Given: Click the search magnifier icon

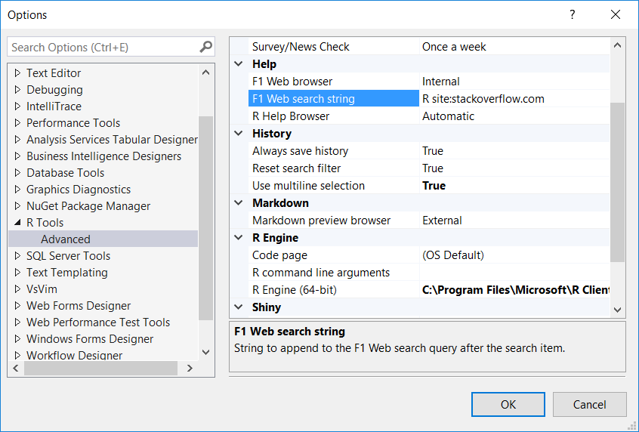Looking at the screenshot, I should [205, 47].
